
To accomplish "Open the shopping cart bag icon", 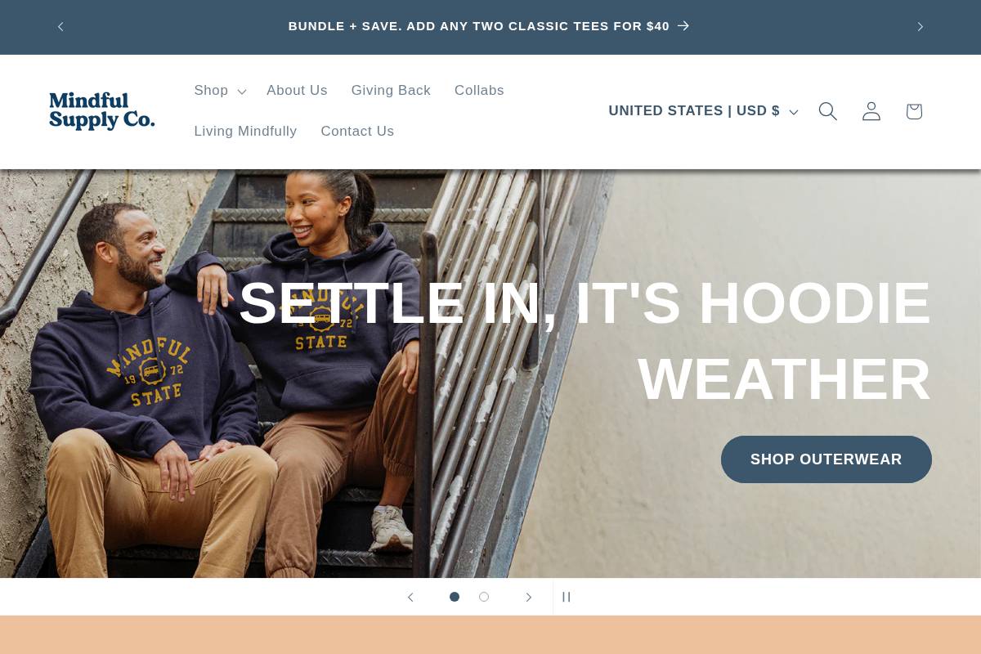I will (x=914, y=111).
